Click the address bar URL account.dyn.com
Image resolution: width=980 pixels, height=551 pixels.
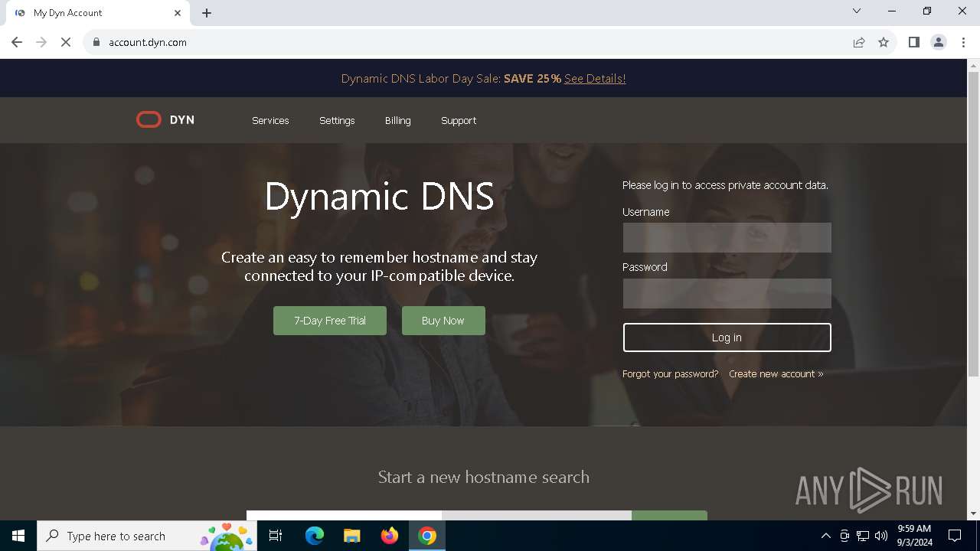pyautogui.click(x=148, y=42)
